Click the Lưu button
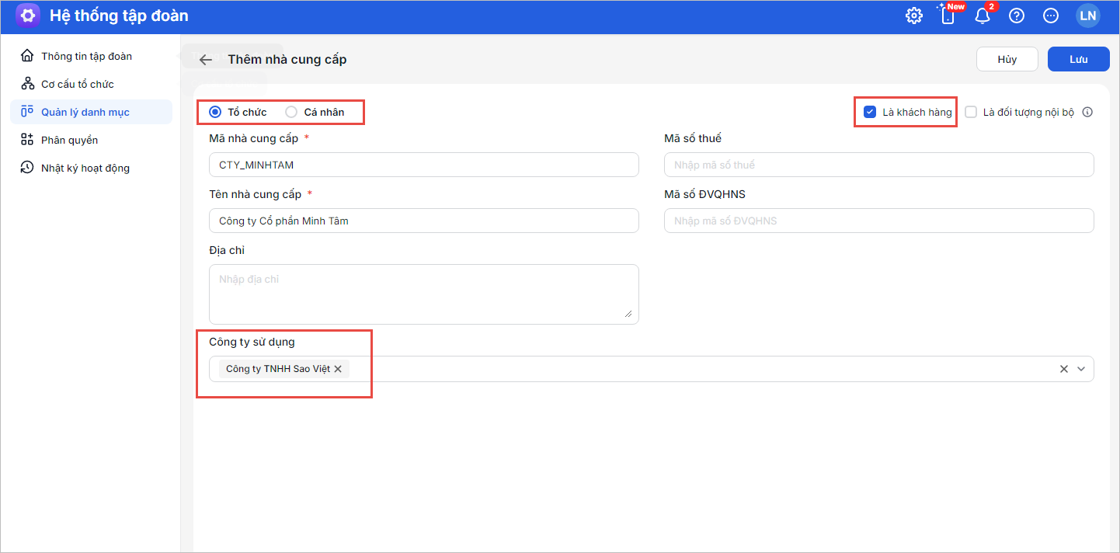The width and height of the screenshot is (1120, 553). click(x=1078, y=60)
